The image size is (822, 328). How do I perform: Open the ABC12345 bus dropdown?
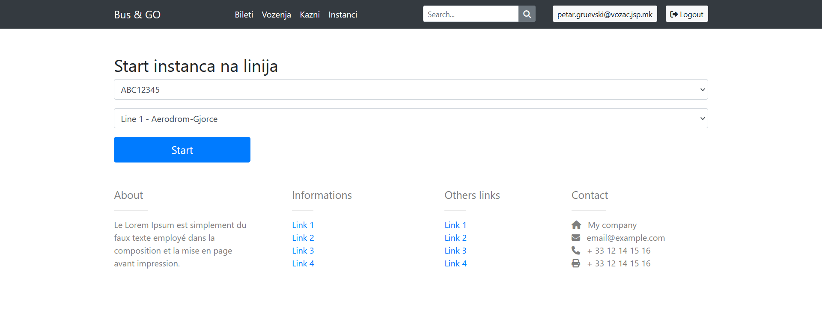coord(411,89)
